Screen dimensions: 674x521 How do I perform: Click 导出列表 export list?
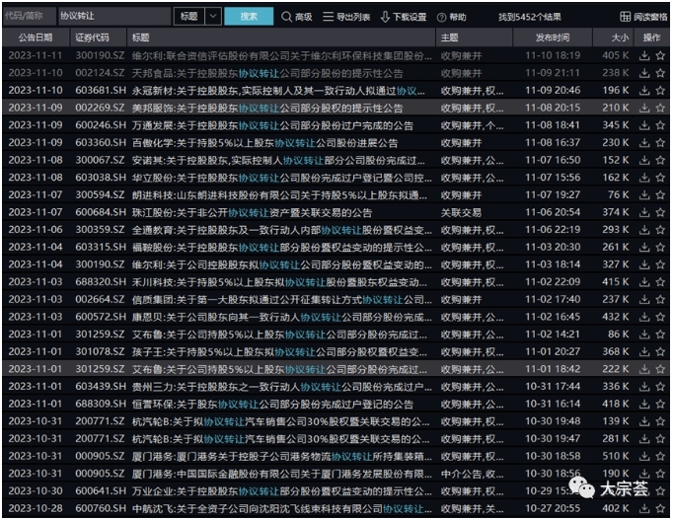coord(346,17)
